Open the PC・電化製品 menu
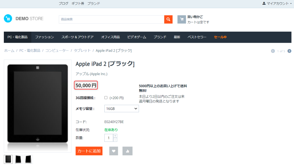Viewport: 294px width, 167px height. 17,37
